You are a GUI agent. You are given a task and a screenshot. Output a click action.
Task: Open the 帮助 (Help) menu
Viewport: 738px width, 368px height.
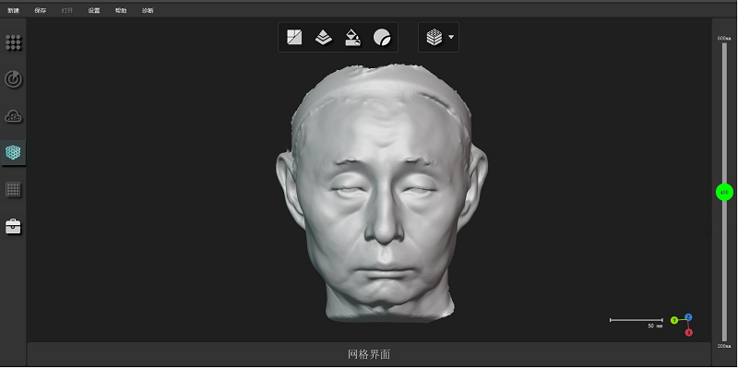coord(121,10)
